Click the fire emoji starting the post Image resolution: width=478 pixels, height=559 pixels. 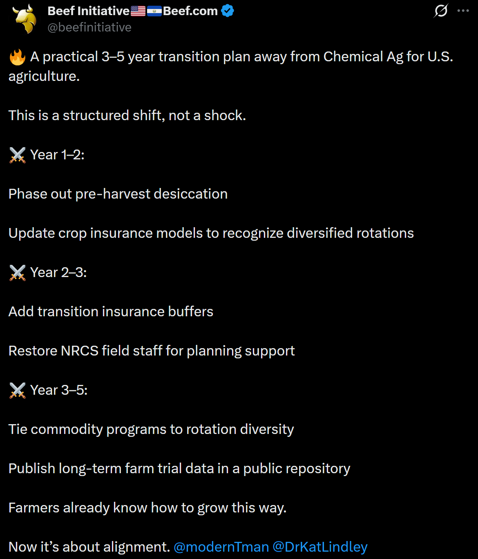pyautogui.click(x=18, y=57)
